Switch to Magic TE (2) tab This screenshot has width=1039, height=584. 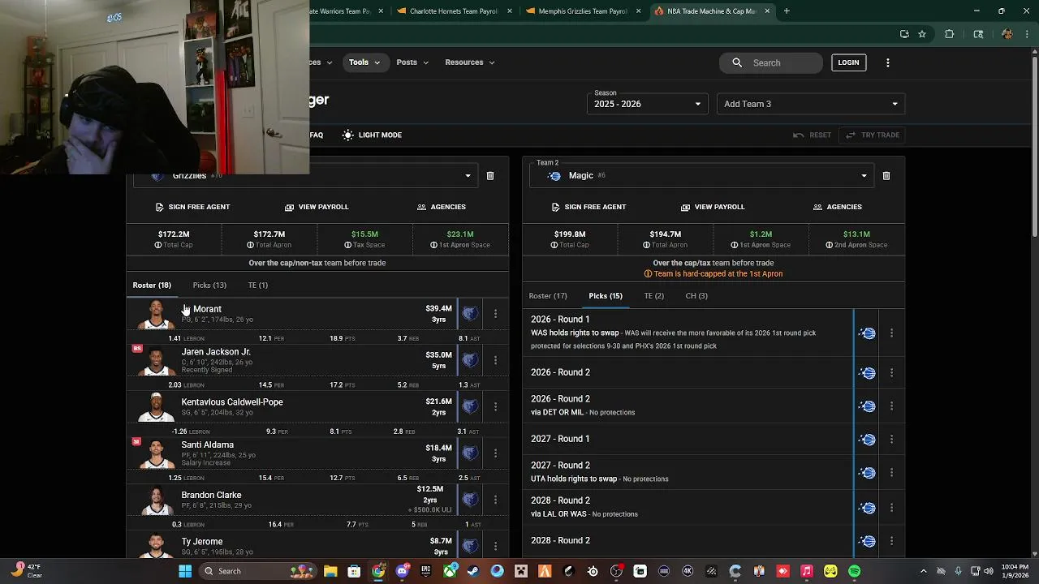654,296
